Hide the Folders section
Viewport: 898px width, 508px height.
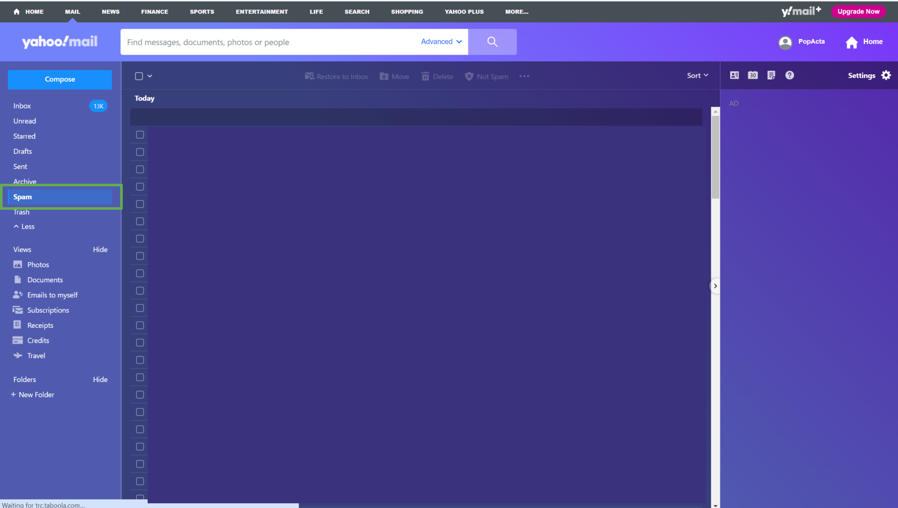point(100,380)
